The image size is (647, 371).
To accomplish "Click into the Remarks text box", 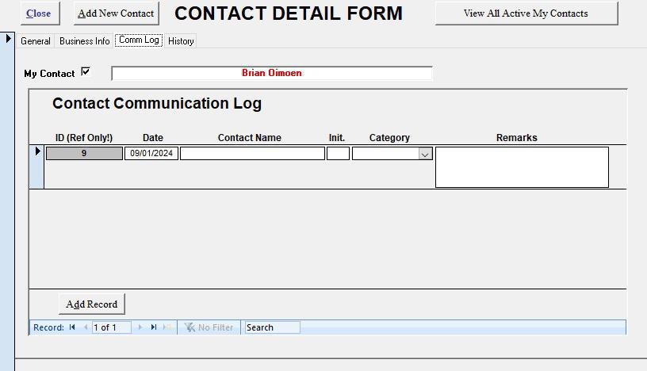I will (522, 167).
